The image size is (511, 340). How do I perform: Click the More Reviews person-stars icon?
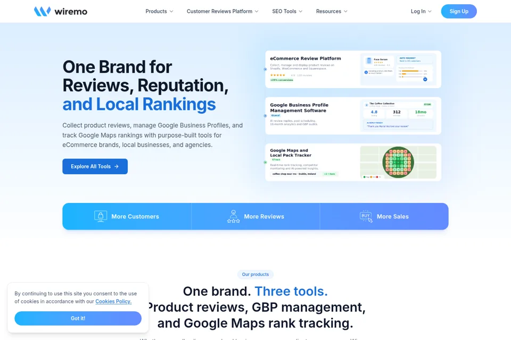[x=233, y=216]
